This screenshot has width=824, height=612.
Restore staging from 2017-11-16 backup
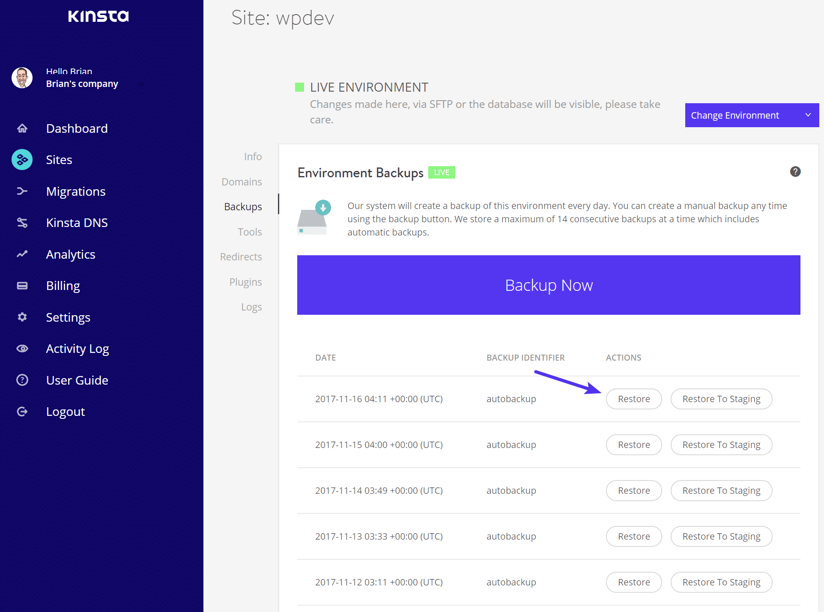tap(720, 399)
